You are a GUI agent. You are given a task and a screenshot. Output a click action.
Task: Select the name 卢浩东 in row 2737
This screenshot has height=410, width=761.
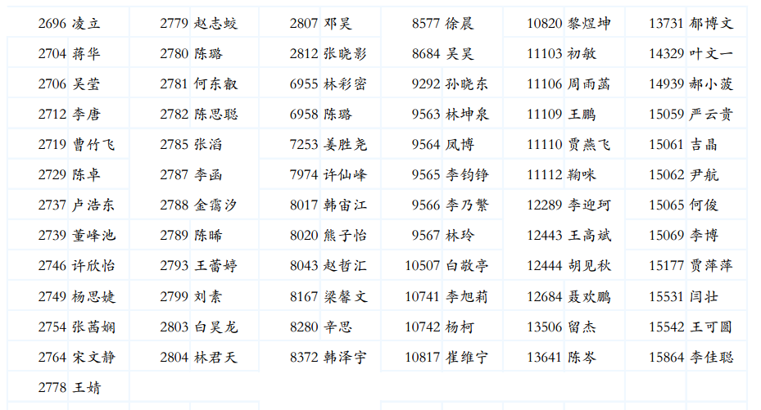(93, 205)
